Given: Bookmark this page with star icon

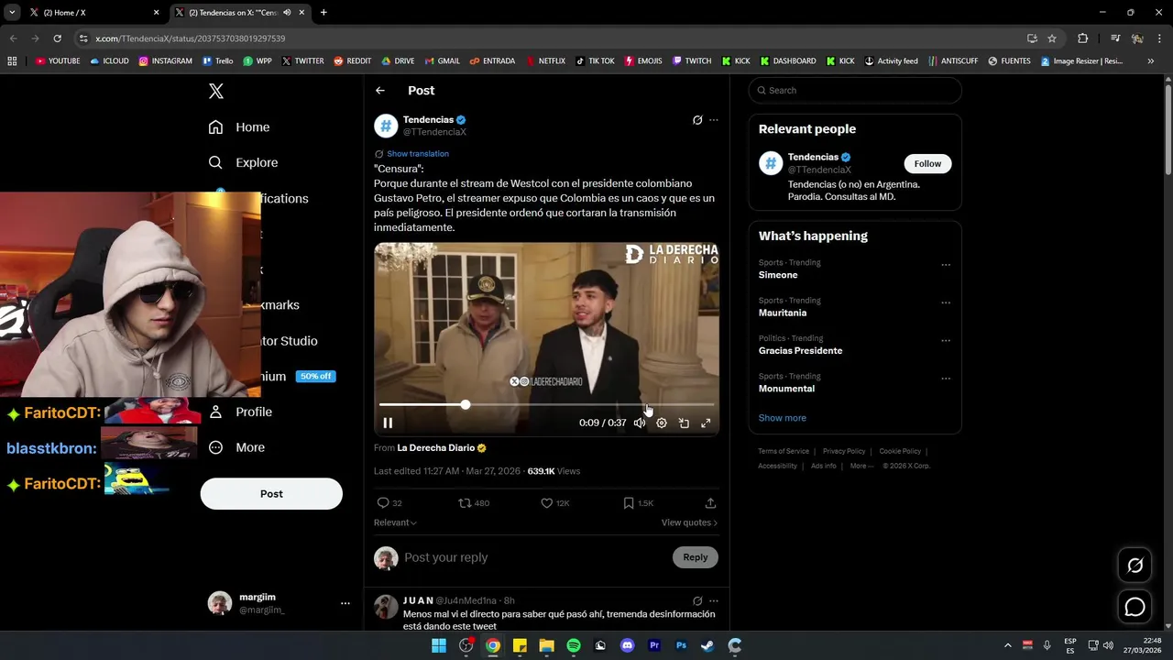Looking at the screenshot, I should 1052,38.
